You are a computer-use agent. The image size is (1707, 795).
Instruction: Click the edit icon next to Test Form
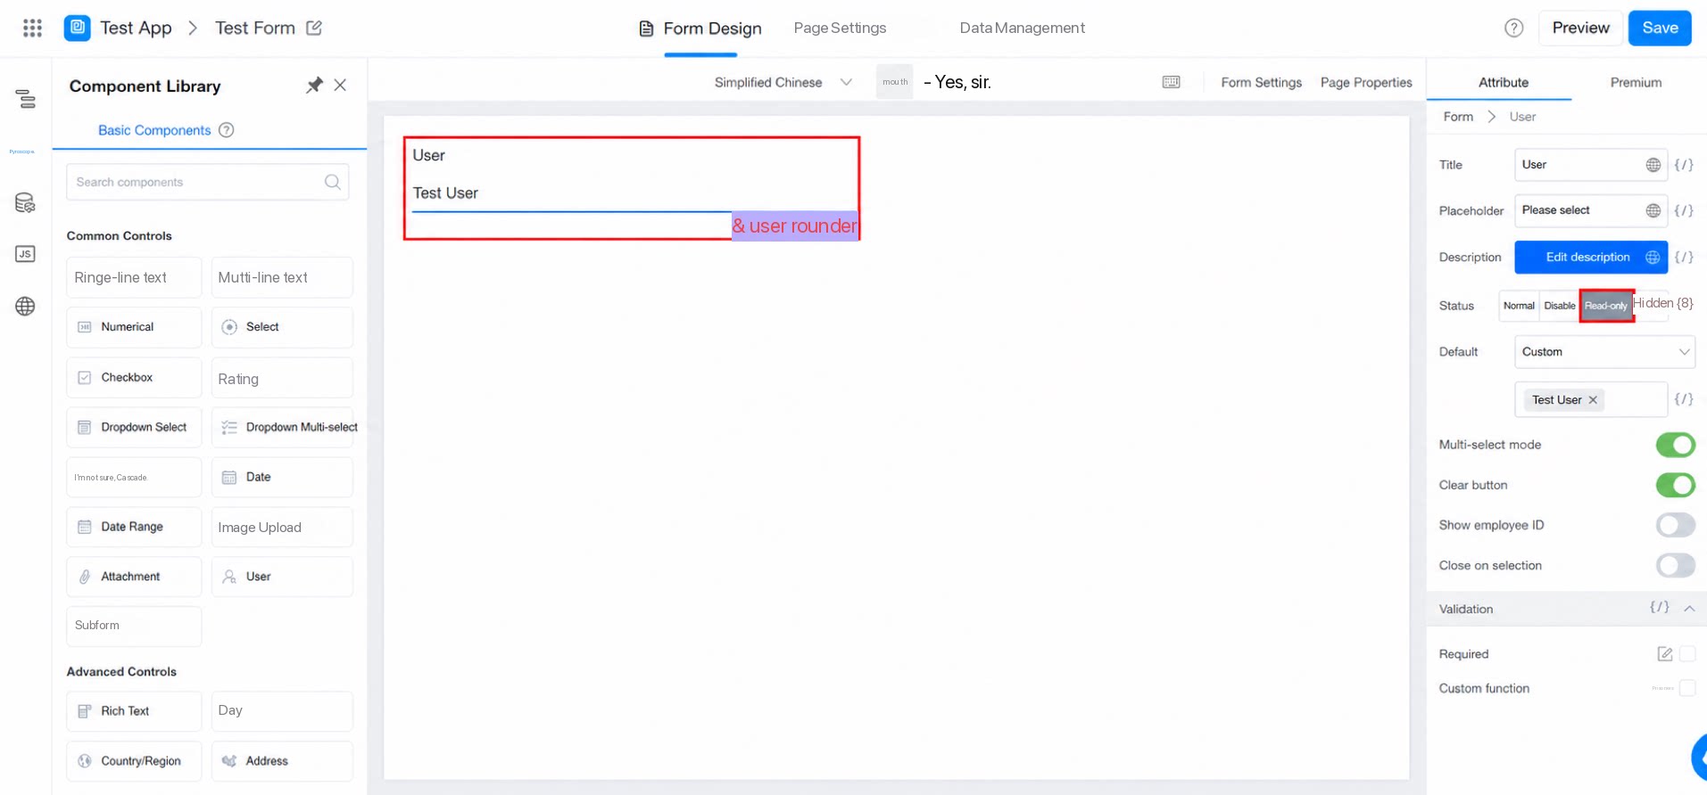[314, 28]
